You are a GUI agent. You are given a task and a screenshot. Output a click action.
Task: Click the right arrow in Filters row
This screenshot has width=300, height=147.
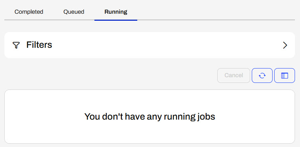coord(285,45)
